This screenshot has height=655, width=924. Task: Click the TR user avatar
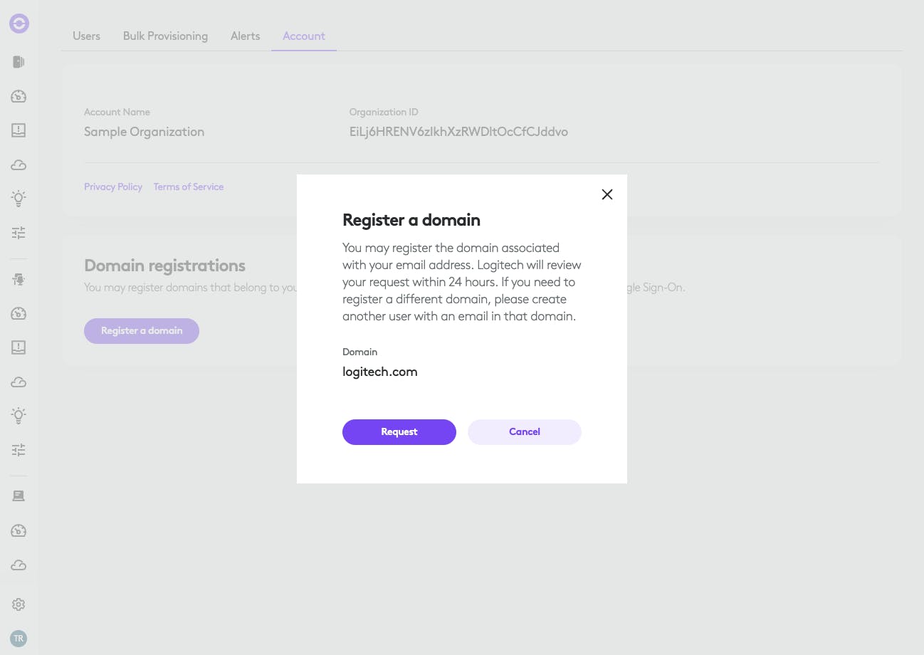(x=19, y=639)
